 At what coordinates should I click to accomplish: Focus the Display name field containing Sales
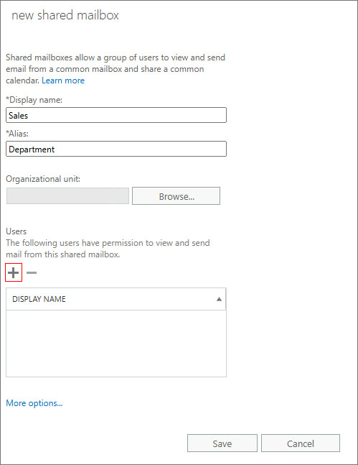(116, 115)
